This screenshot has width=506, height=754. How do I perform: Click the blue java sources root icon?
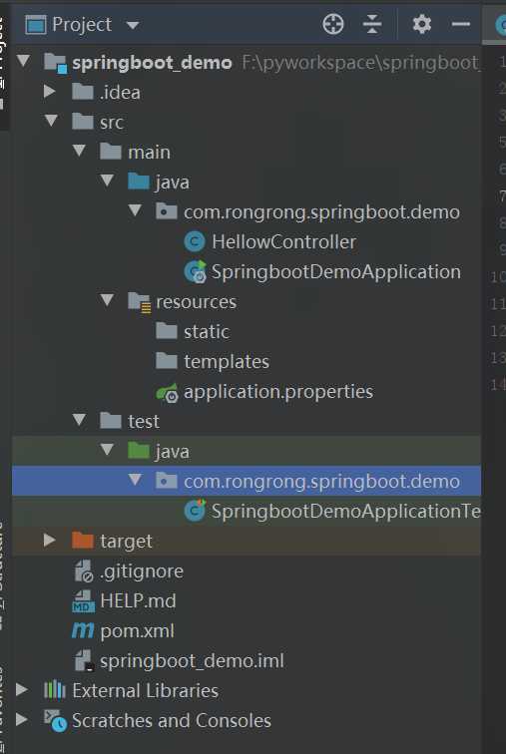pyautogui.click(x=139, y=182)
